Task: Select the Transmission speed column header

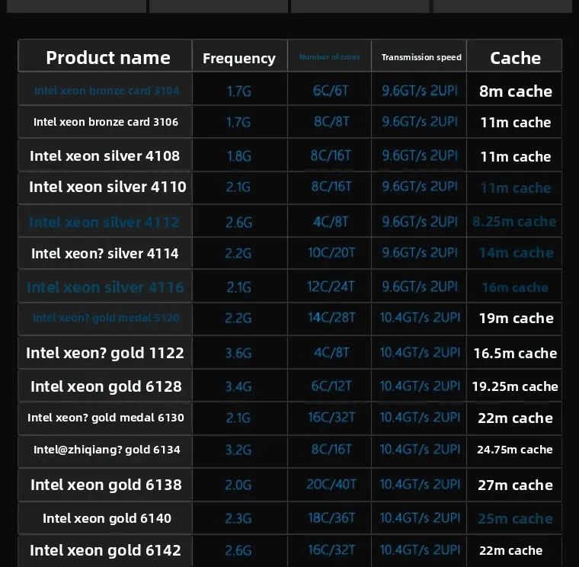Action: point(421,57)
